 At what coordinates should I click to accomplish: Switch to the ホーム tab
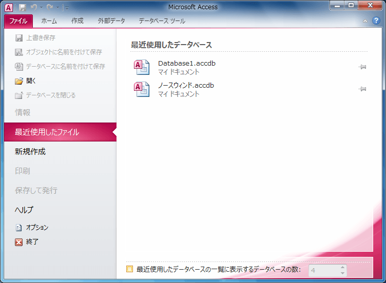[x=49, y=21]
